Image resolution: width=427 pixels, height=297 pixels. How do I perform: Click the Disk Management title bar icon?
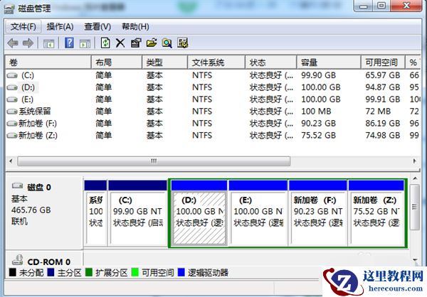[x=9, y=9]
